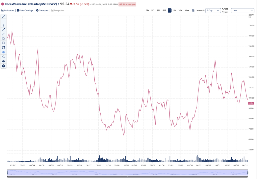Screen dimensions: 257x179
Task: Click the 07/07 date axis label
Action: tap(13, 165)
